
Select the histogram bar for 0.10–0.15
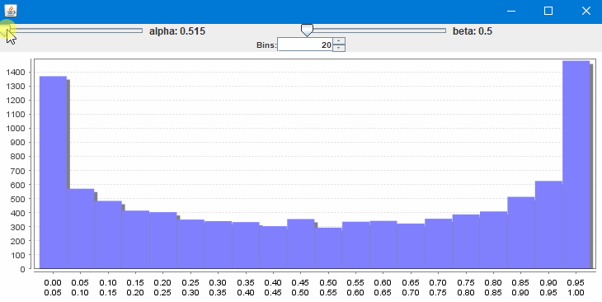coord(108,234)
